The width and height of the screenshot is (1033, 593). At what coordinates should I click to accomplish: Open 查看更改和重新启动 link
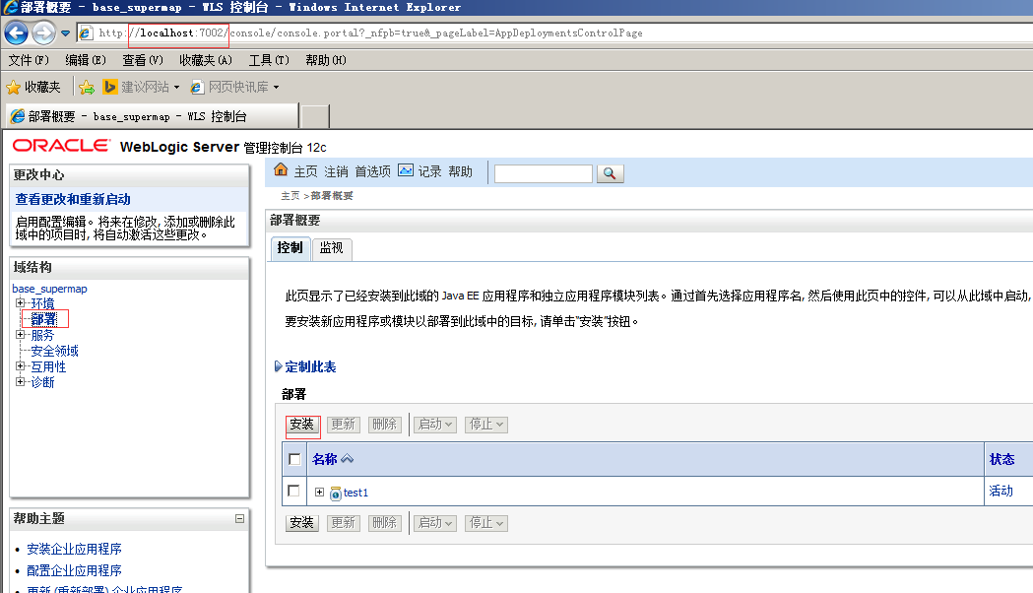coord(73,199)
